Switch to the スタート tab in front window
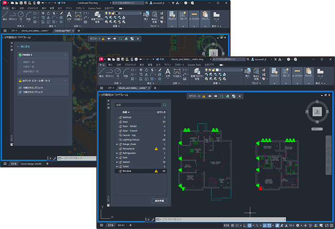 (x=111, y=88)
